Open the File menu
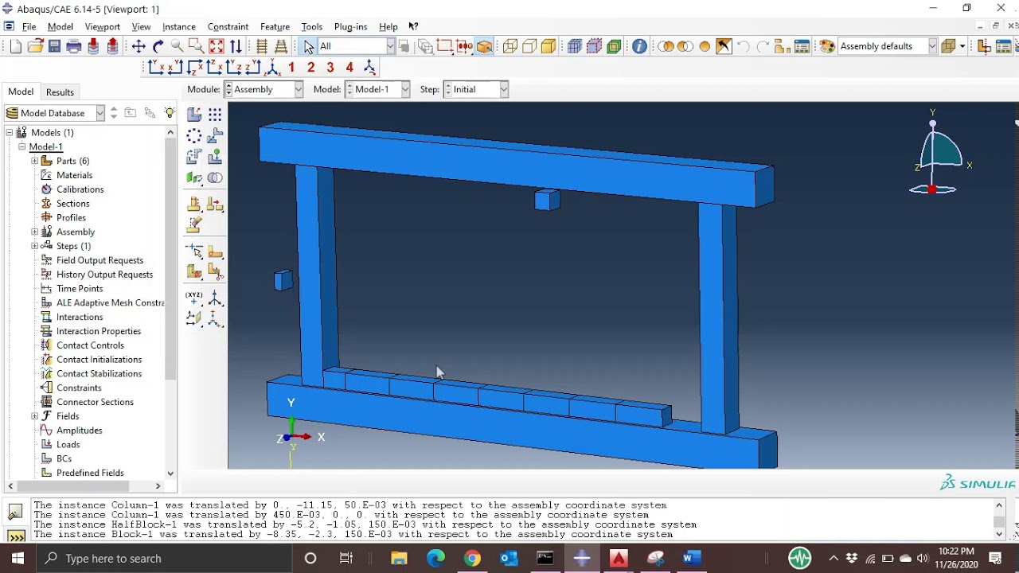 pyautogui.click(x=29, y=27)
